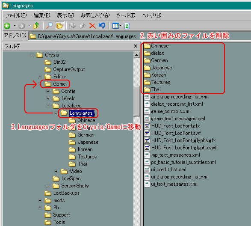Image resolution: width=251 pixels, height=226 pixels.
Task: Open the Views button
Action: pyautogui.click(x=115, y=26)
